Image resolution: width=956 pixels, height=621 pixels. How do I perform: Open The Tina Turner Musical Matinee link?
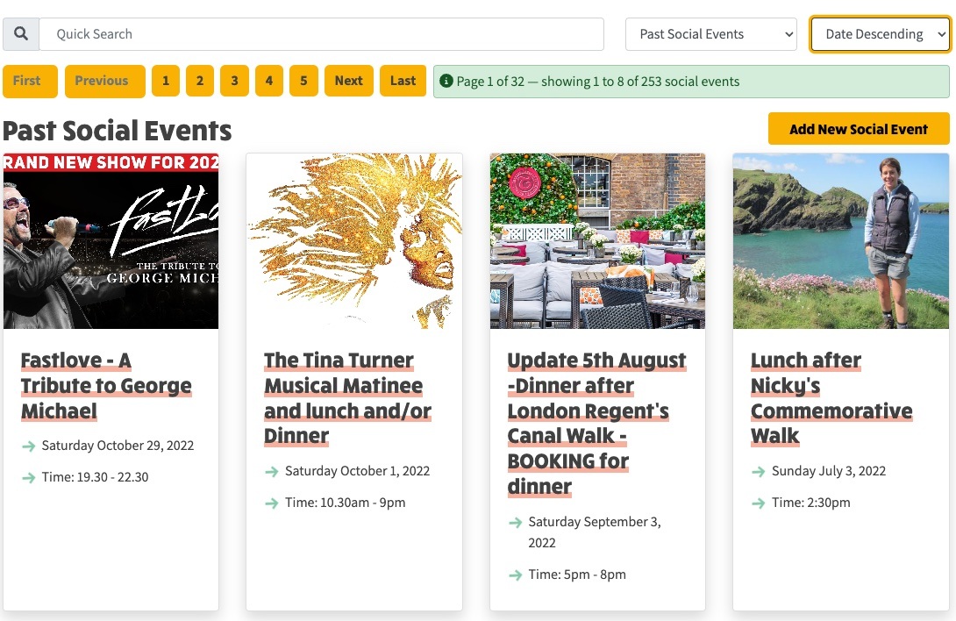[x=347, y=398]
